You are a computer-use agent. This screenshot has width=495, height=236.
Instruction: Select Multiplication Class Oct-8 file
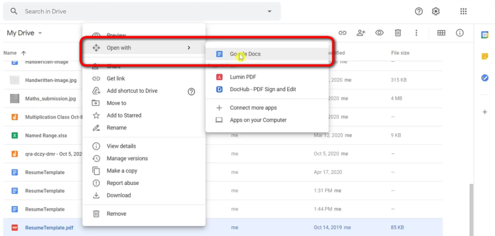click(54, 117)
